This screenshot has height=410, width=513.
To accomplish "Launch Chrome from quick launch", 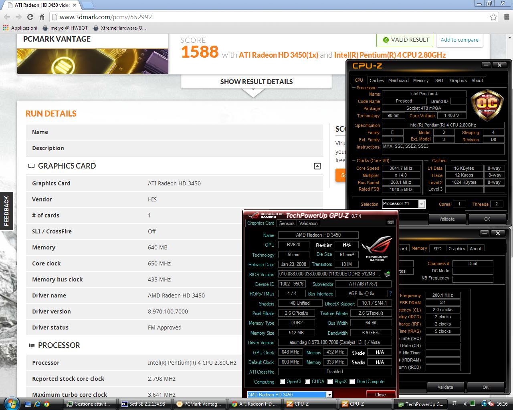I will [x=46, y=404].
